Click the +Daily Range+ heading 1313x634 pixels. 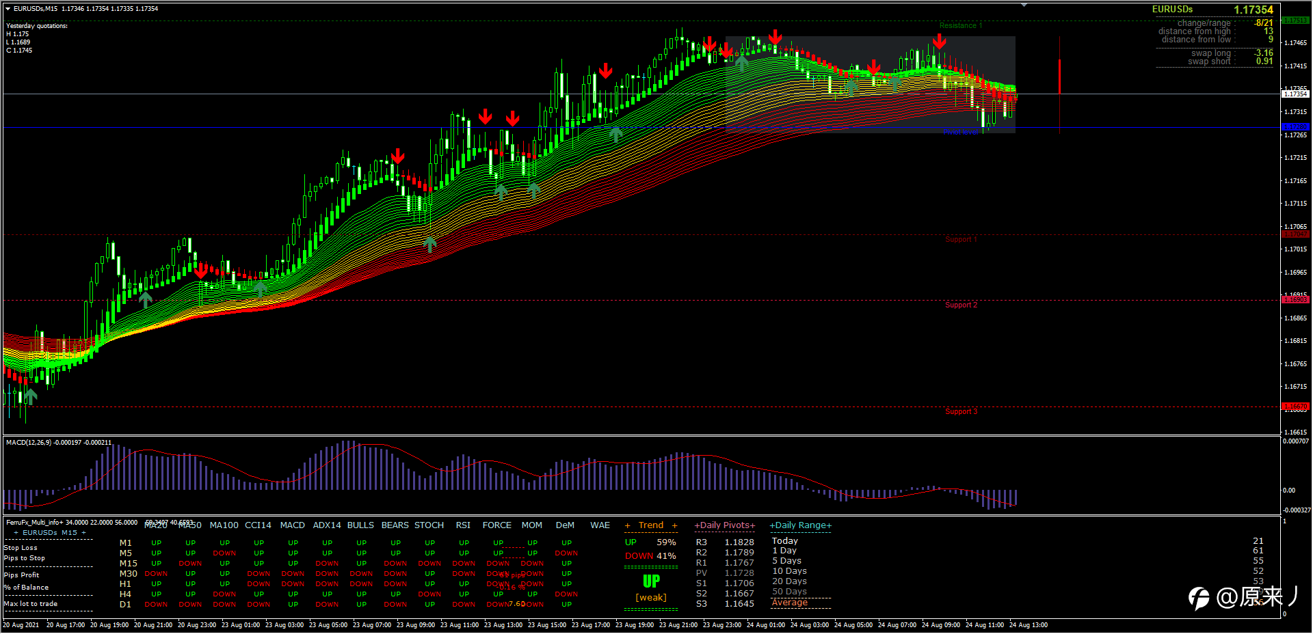pyautogui.click(x=801, y=525)
